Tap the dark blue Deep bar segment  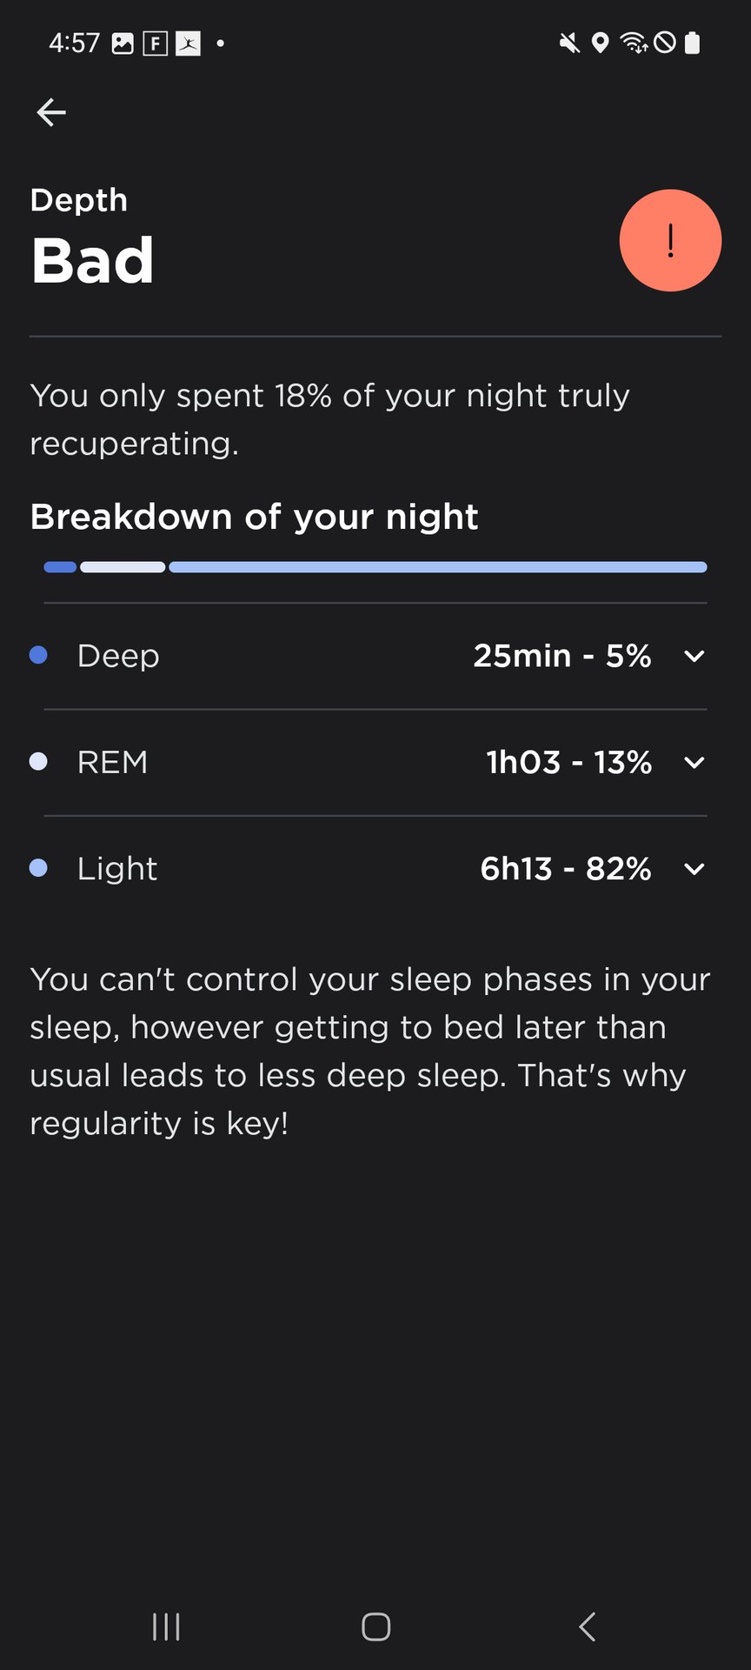click(60, 567)
